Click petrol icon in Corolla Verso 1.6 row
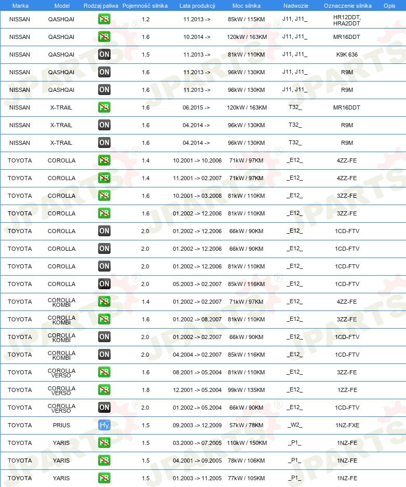This screenshot has width=406, height=487. point(104,372)
